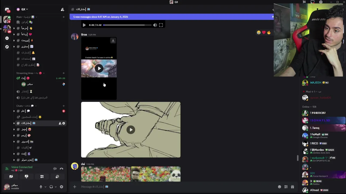Mute the top video volume icon
The image size is (346, 194).
pyautogui.click(x=155, y=25)
